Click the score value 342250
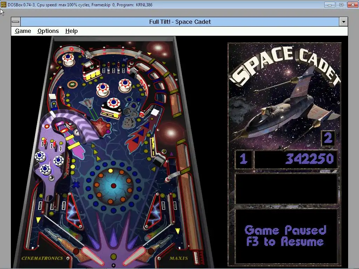This screenshot has height=269, width=359. pyautogui.click(x=310, y=159)
